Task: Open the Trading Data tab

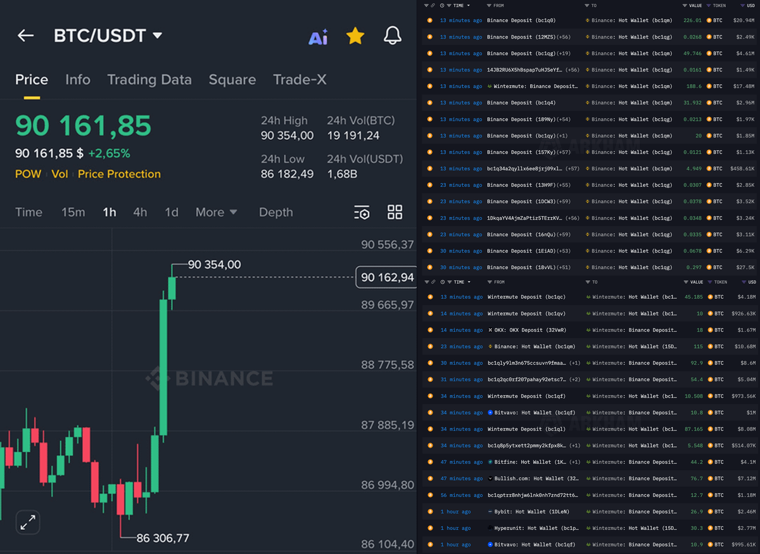Action: [x=149, y=80]
